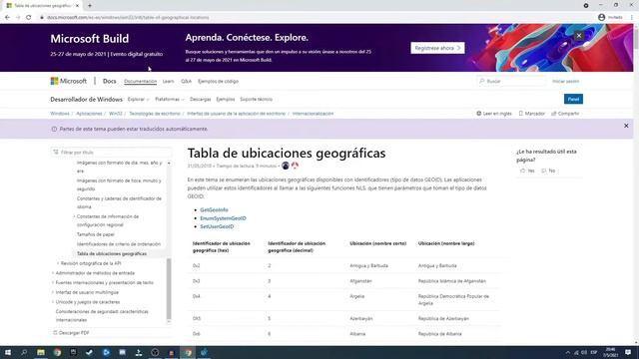This screenshot has height=359, width=639.
Task: Click the browser back arrow
Action: 7,18
